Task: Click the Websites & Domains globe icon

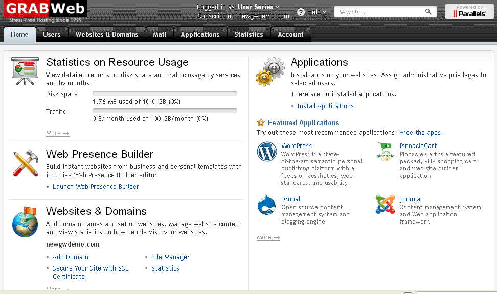Action: click(26, 221)
